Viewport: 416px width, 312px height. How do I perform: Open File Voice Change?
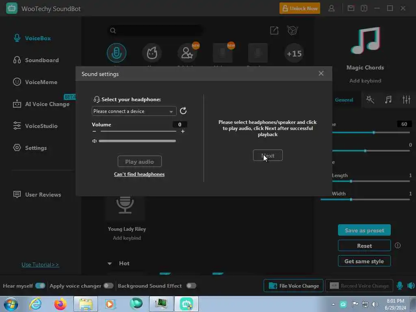[293, 286]
